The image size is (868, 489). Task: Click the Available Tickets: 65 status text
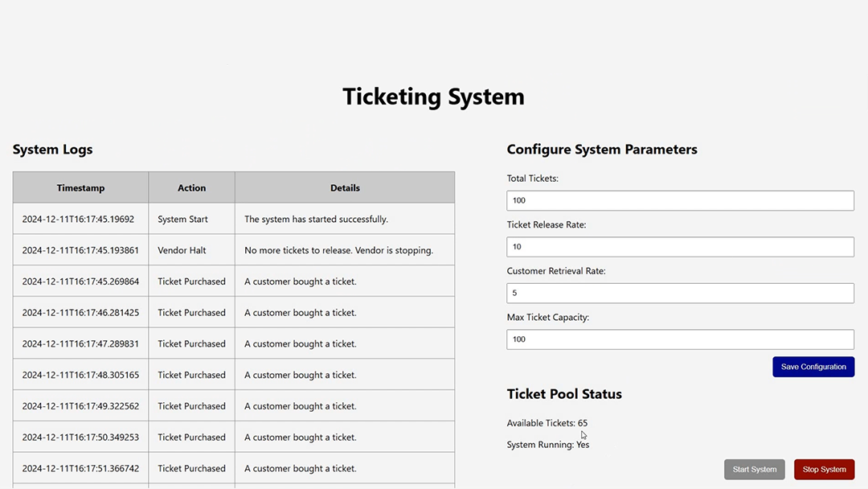pyautogui.click(x=547, y=423)
